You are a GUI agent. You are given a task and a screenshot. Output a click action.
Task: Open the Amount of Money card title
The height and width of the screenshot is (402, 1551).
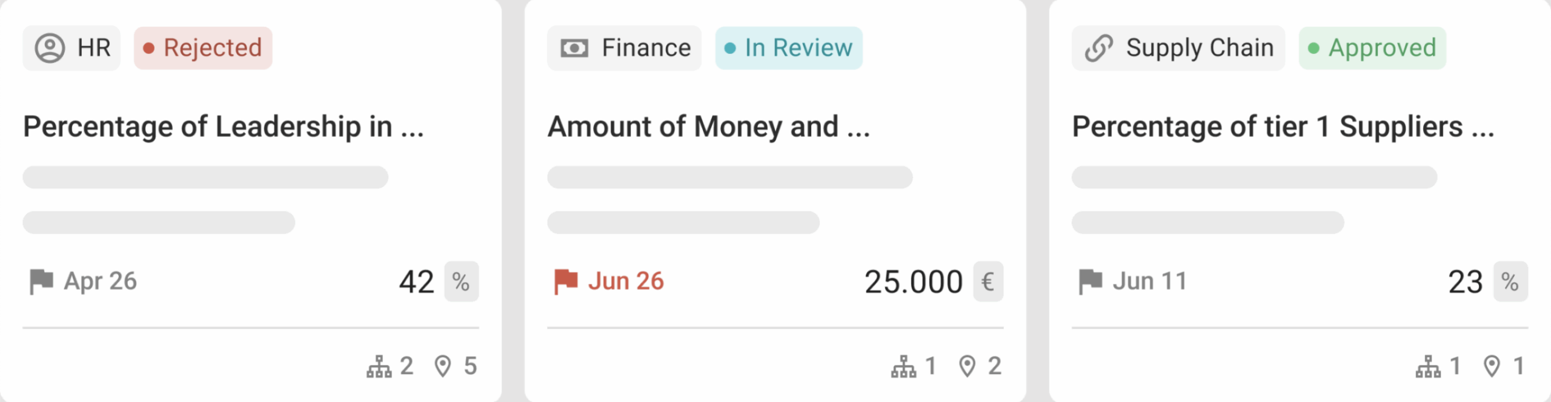(708, 127)
